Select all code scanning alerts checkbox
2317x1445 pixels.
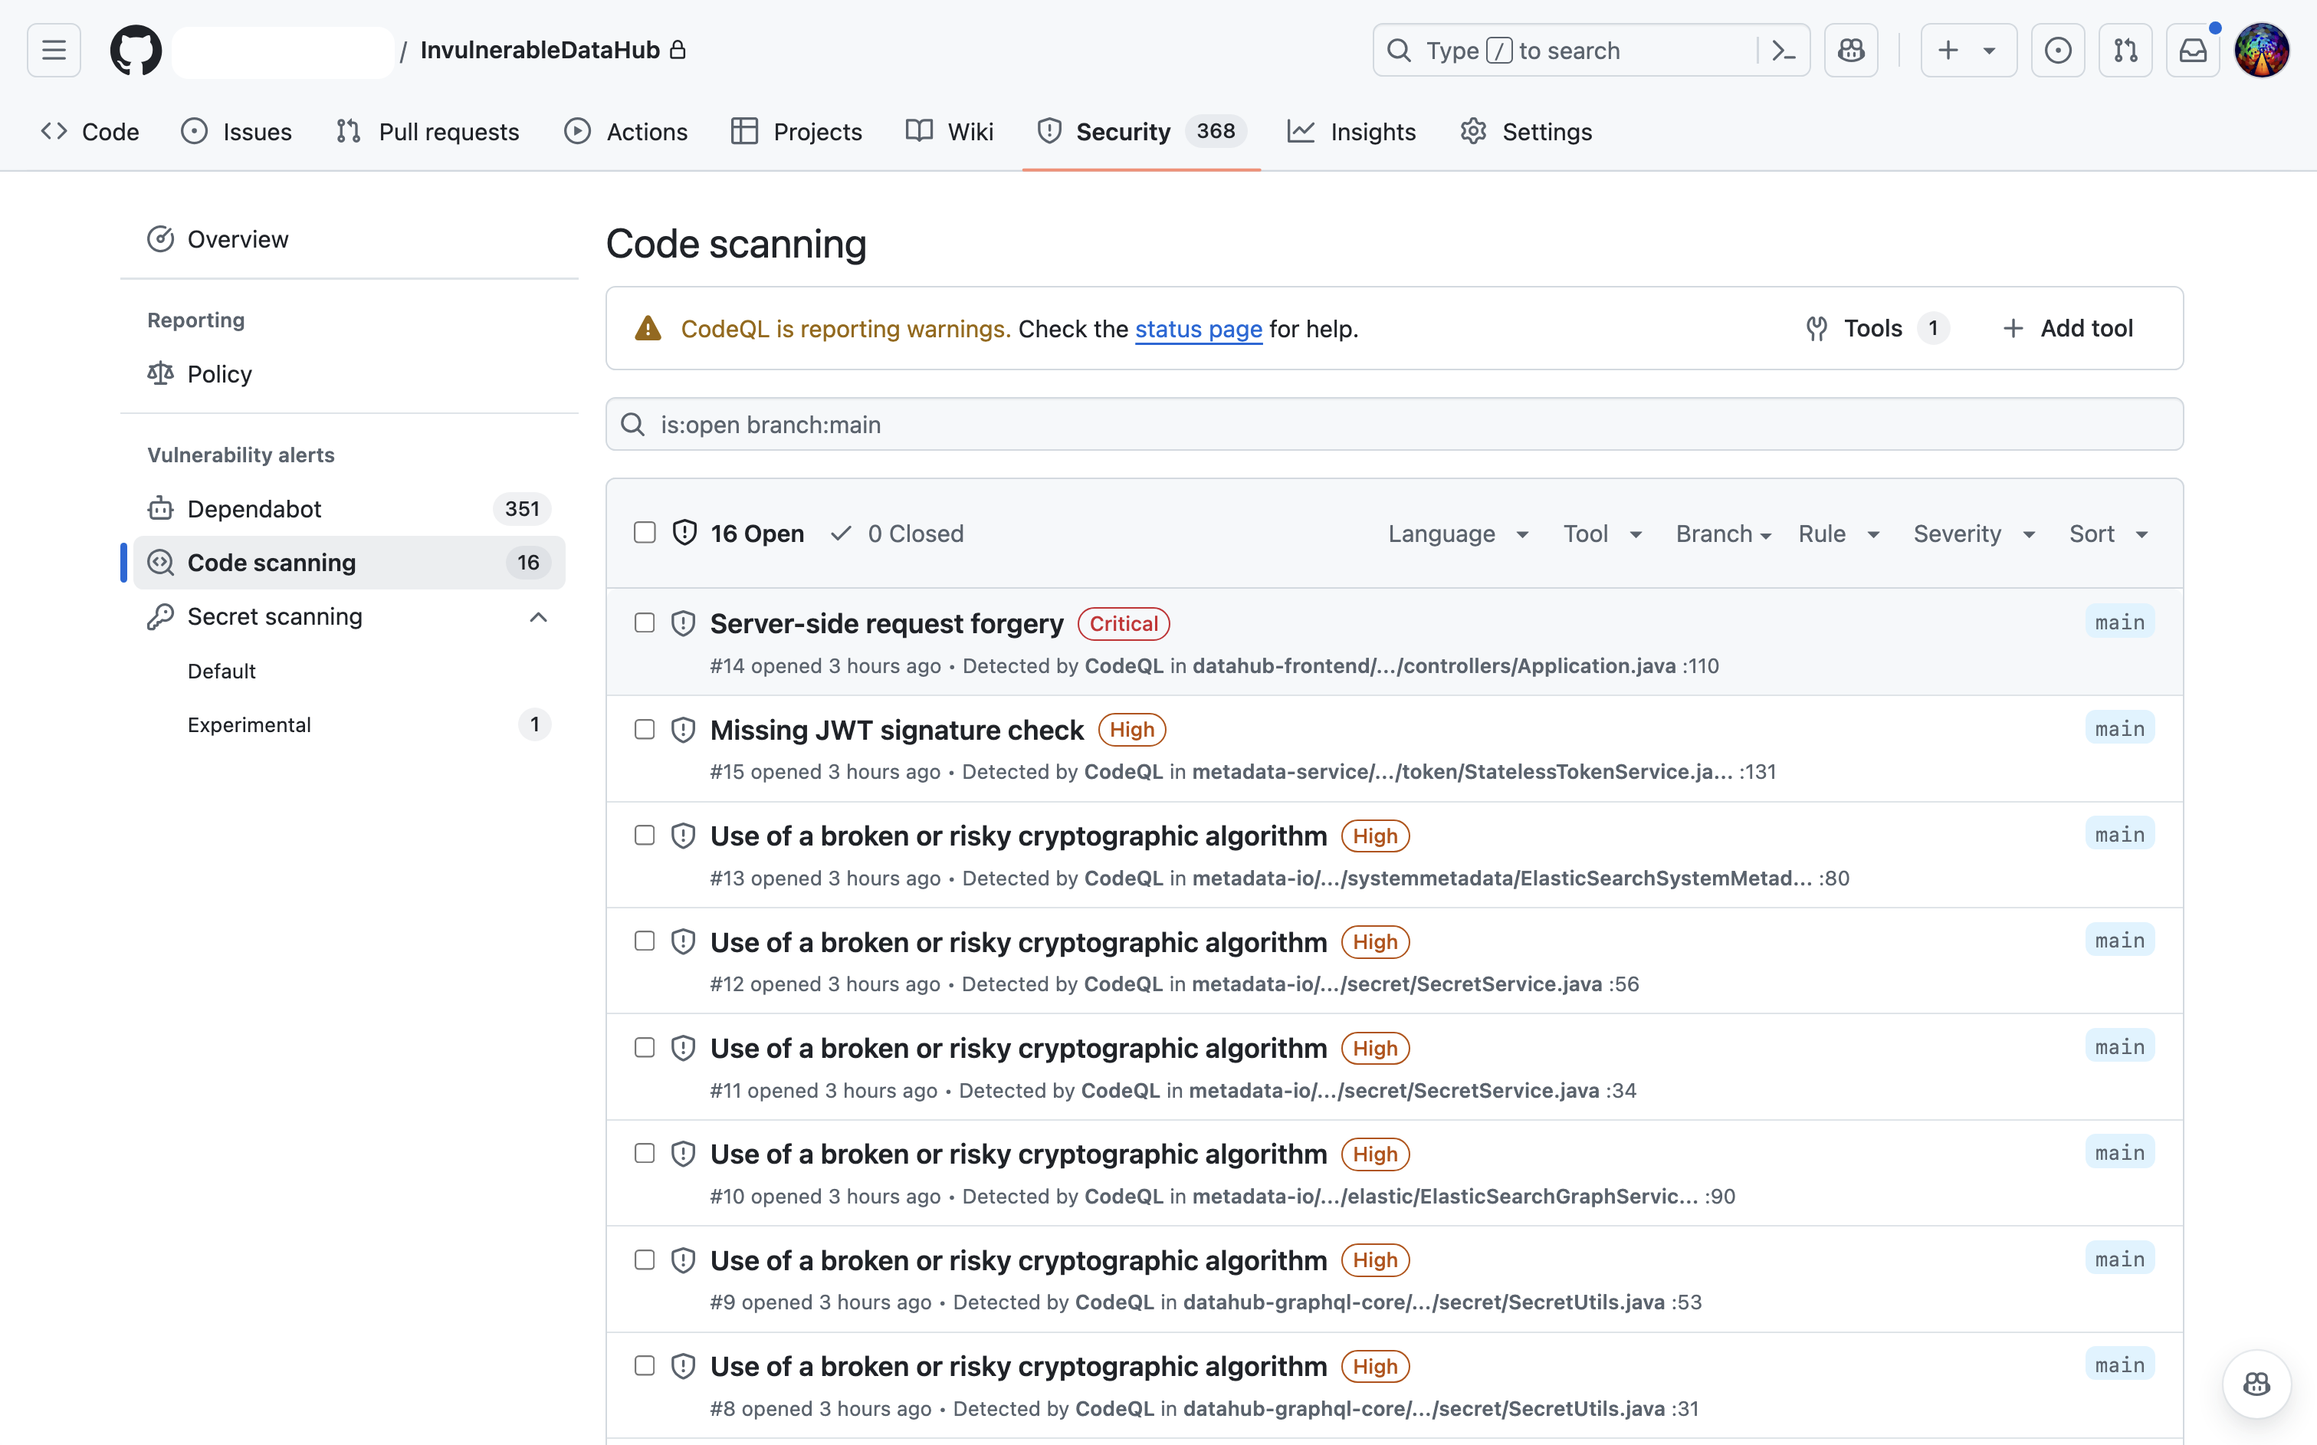[x=645, y=532]
